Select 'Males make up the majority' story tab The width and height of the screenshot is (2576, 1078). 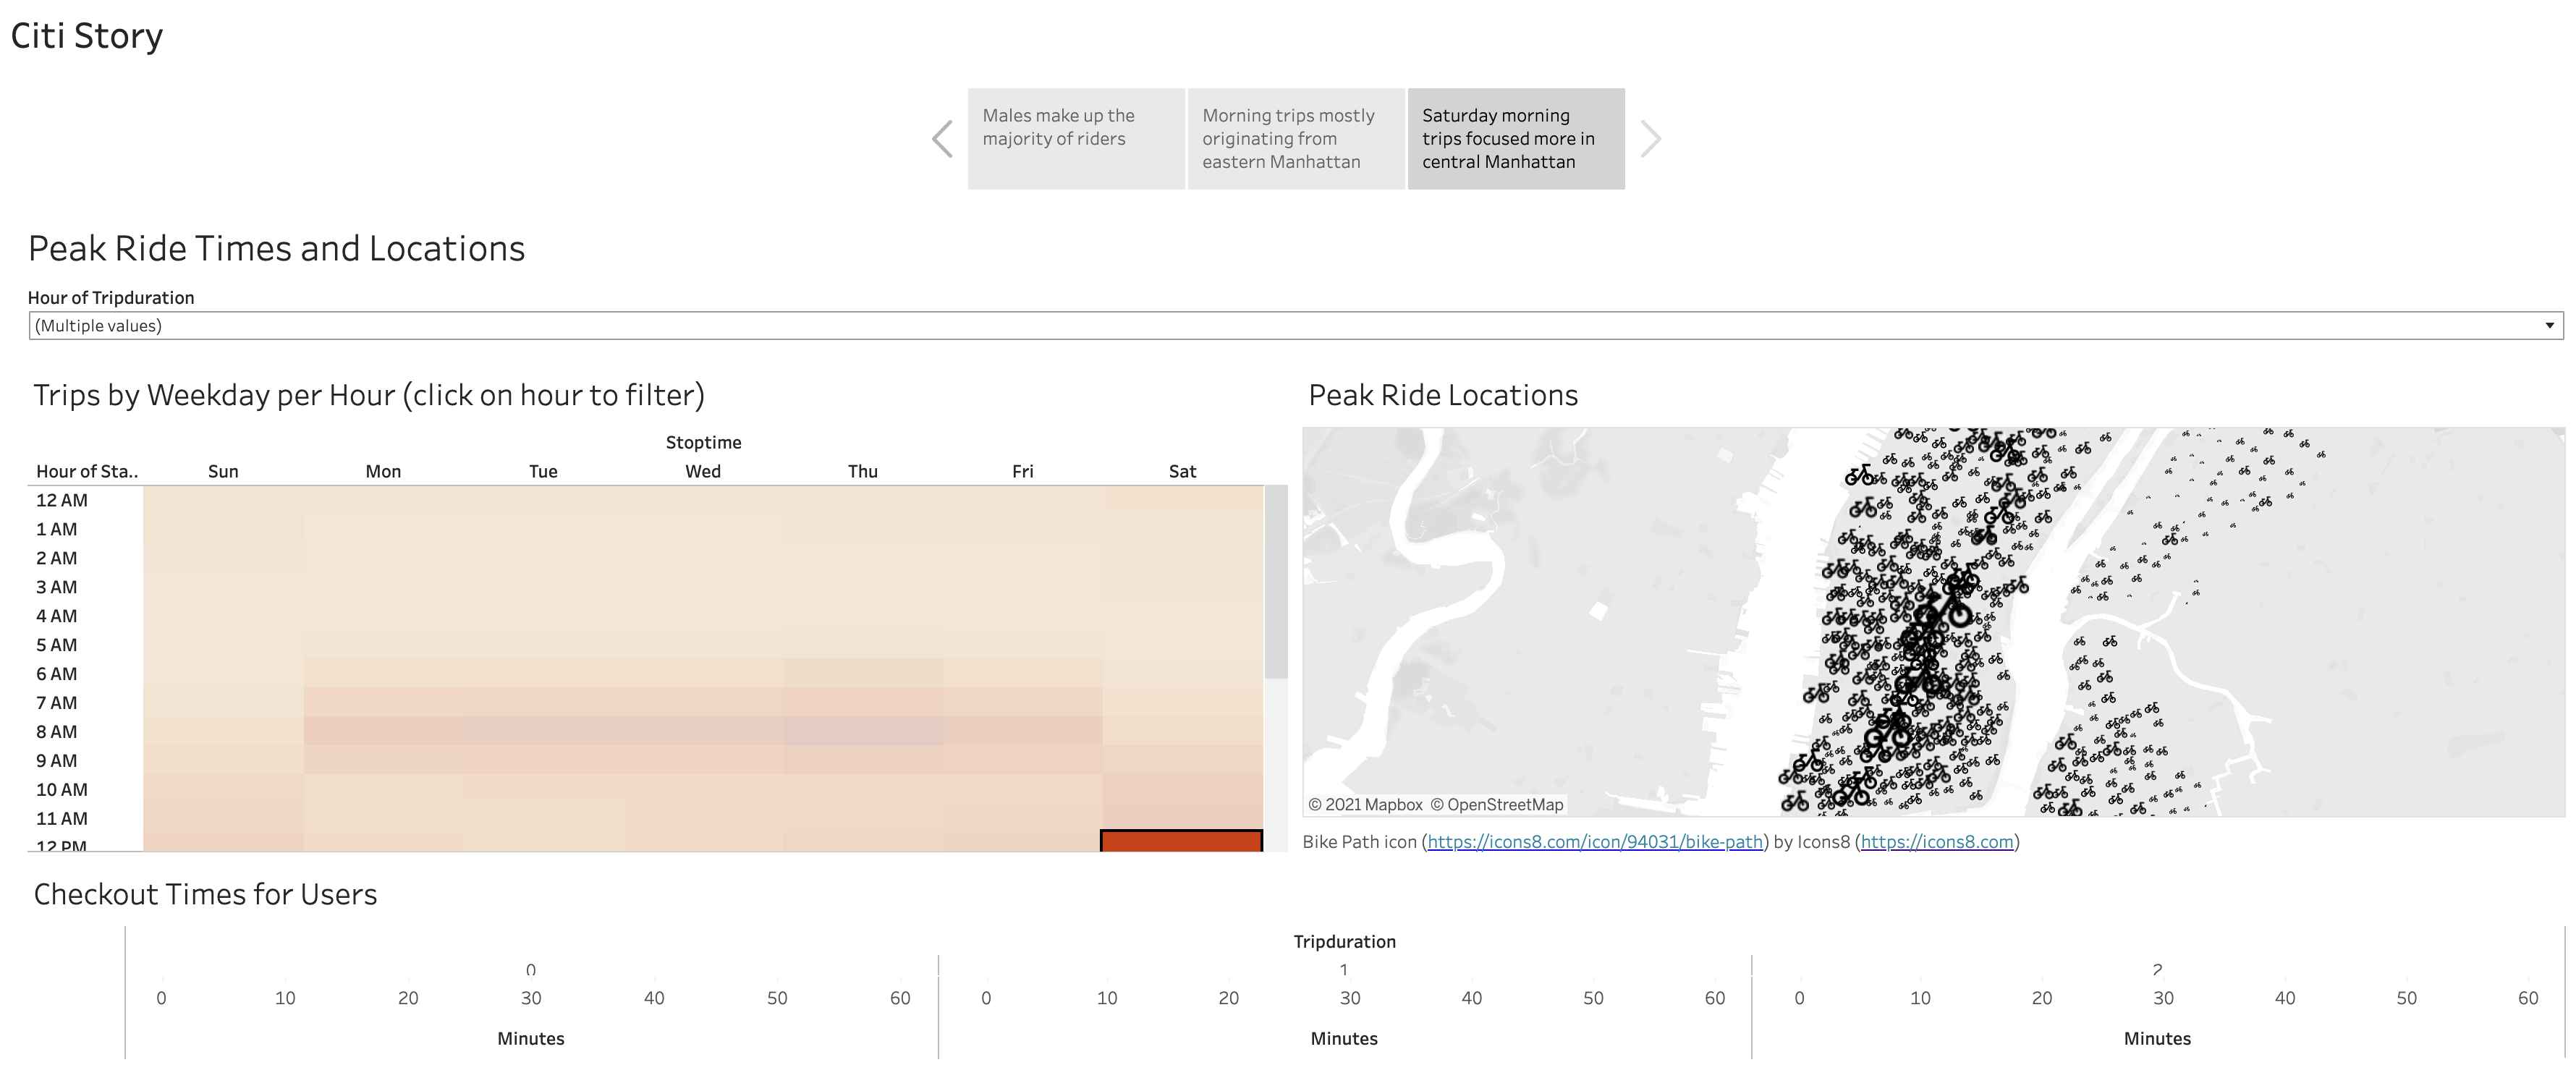click(x=1075, y=138)
